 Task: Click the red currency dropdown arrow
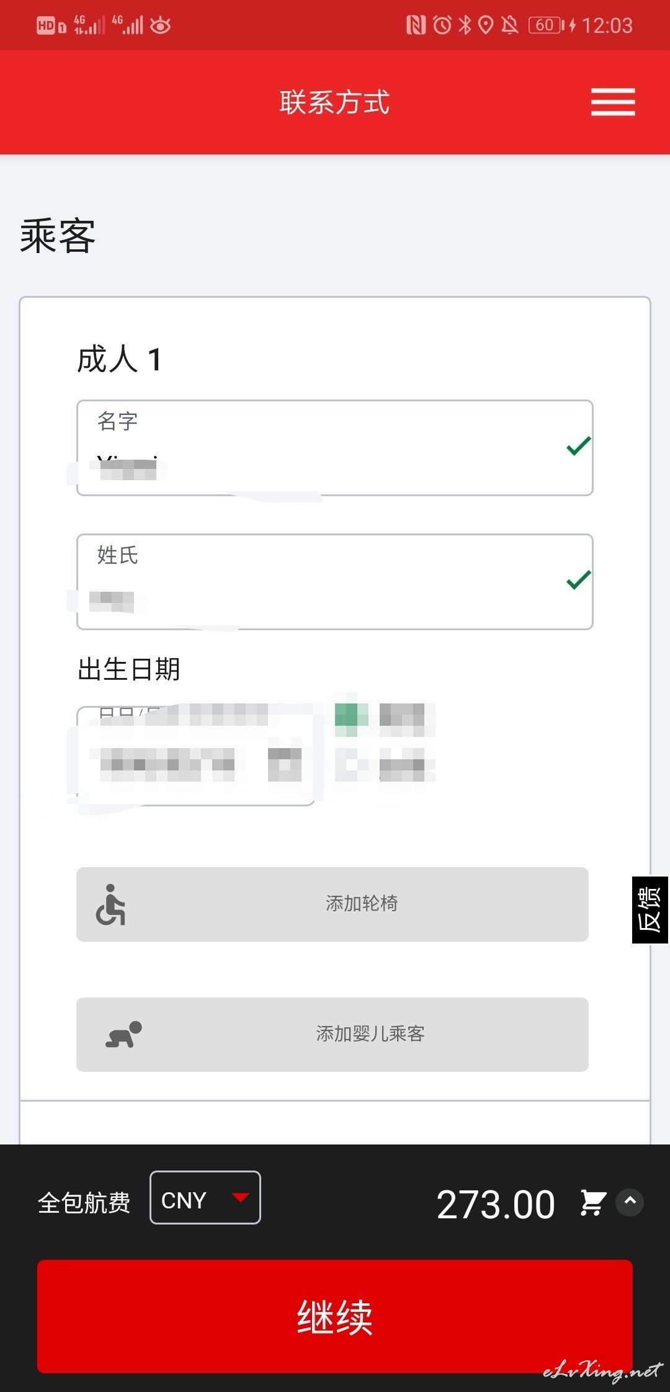[x=241, y=1197]
